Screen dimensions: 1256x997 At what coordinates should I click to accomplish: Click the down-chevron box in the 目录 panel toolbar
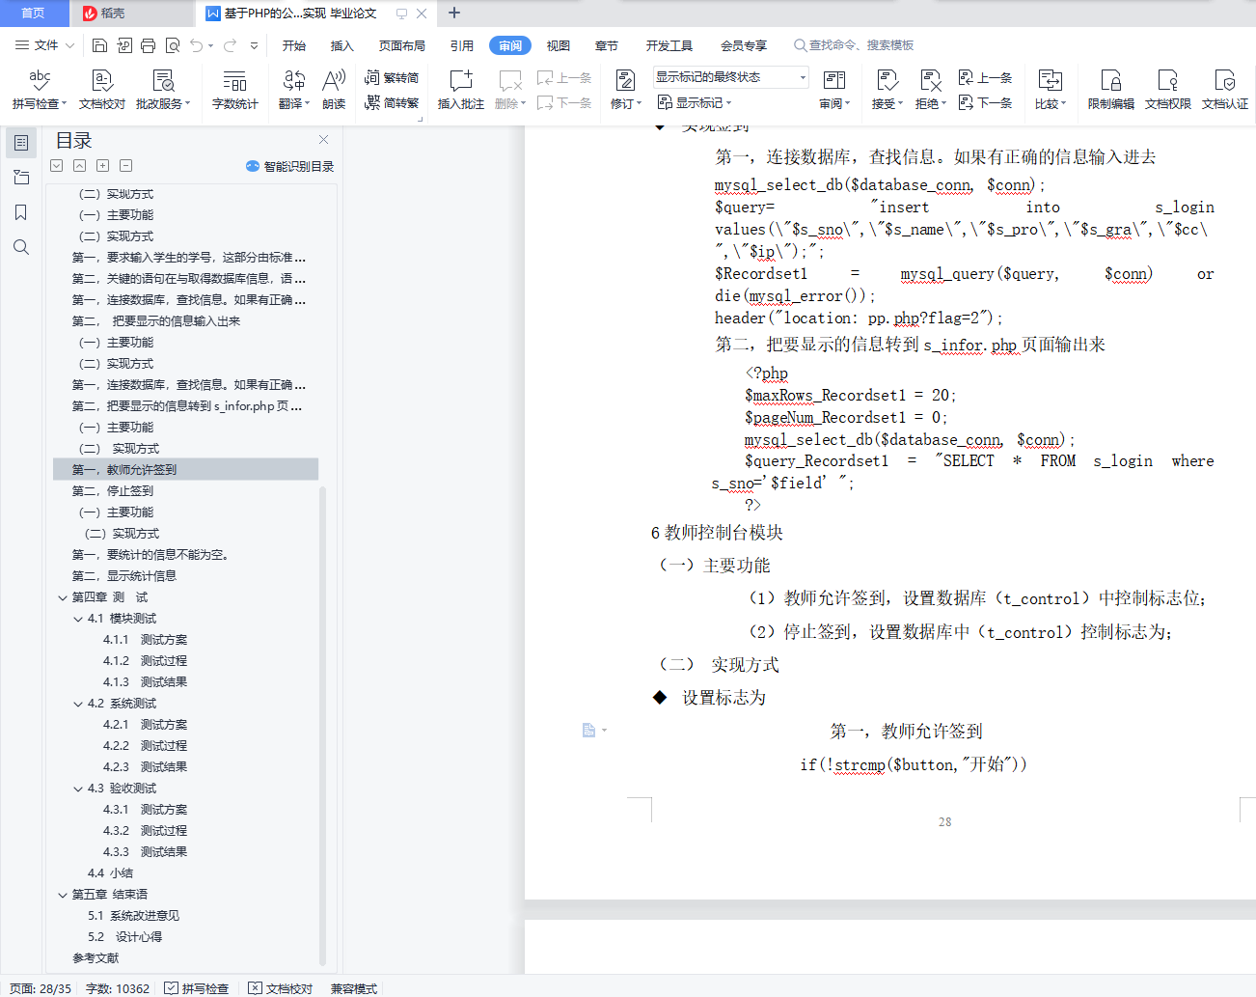[x=57, y=166]
